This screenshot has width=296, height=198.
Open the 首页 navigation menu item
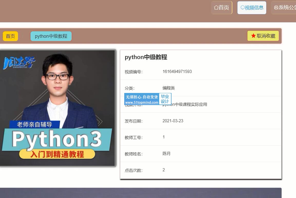click(x=222, y=7)
